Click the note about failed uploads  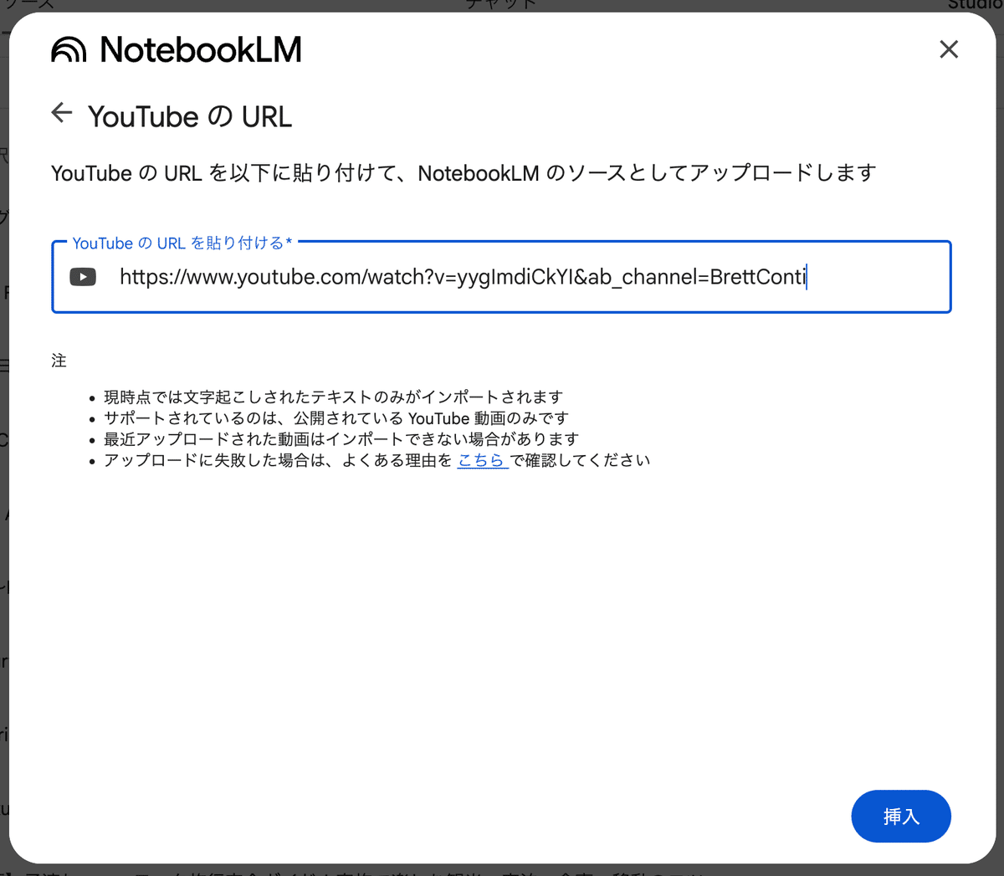376,460
